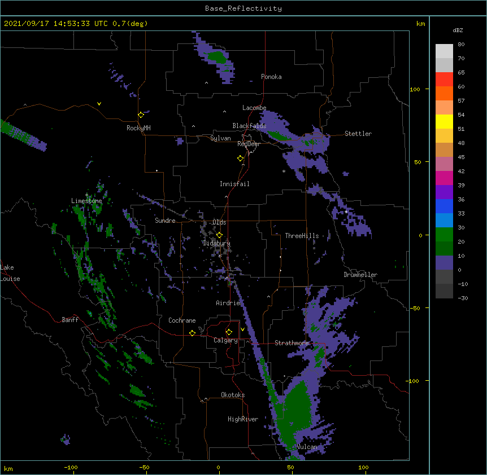Click the green radar echo north of Ponoka
Viewport: 487px width, 475px height.
[x=217, y=57]
